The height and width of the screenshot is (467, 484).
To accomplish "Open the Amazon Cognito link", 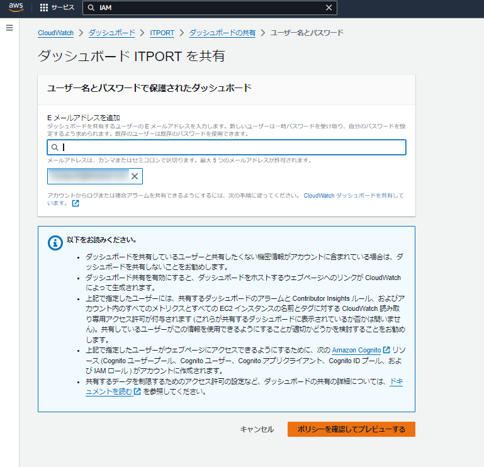I will point(356,350).
